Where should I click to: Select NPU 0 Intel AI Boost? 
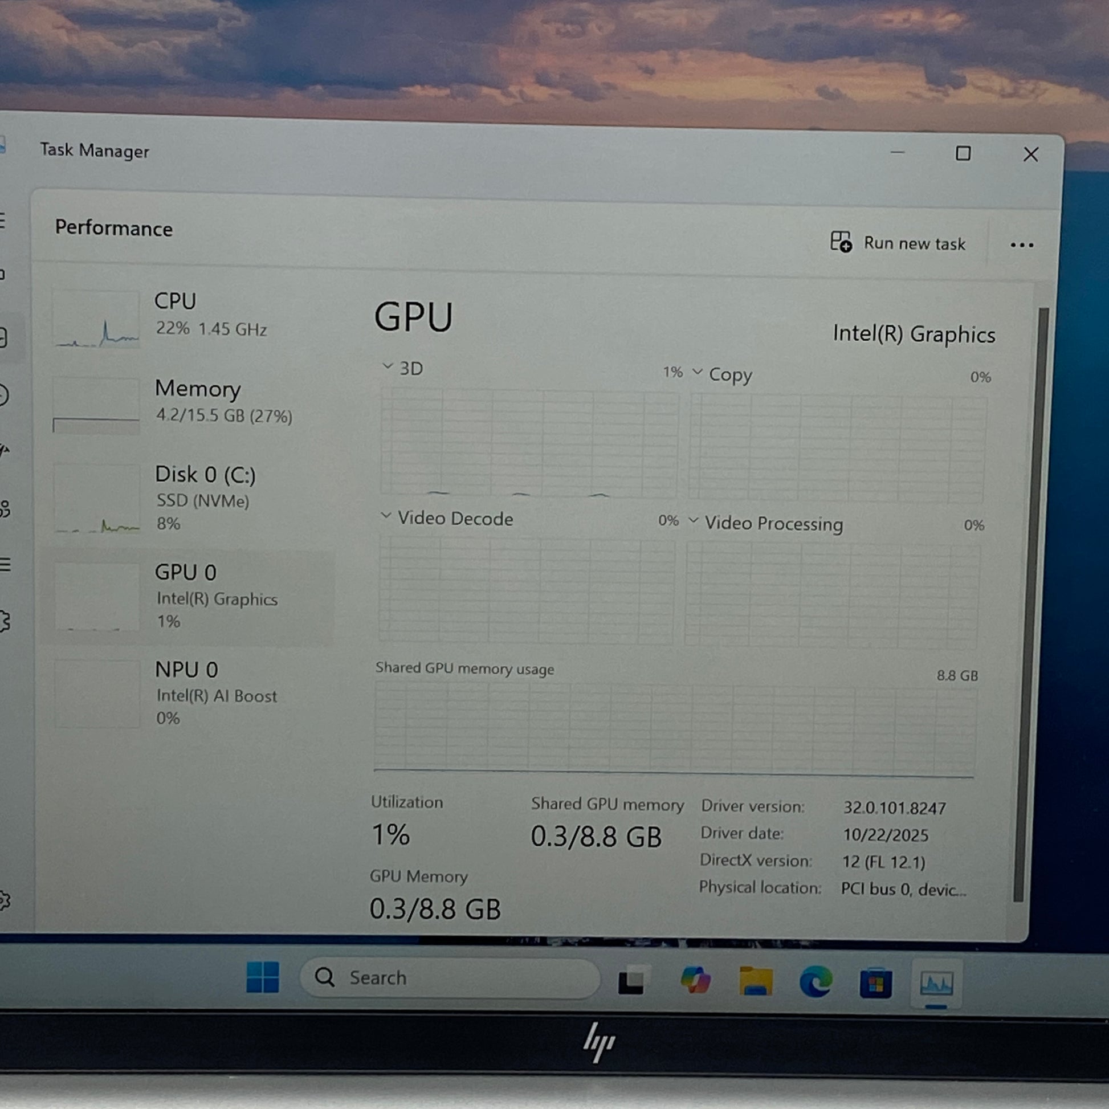coord(189,693)
